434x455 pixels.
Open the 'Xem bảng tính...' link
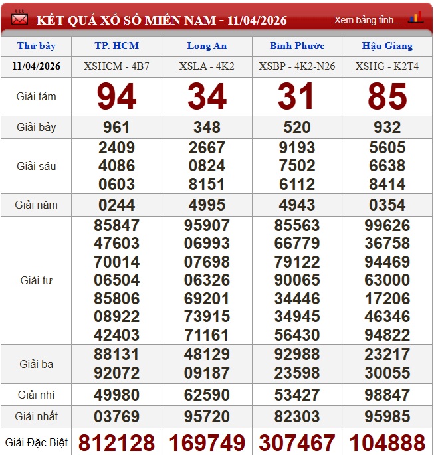coord(368,20)
